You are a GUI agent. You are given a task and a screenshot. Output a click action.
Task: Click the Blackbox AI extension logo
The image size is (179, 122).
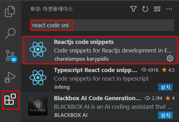pos(38,106)
